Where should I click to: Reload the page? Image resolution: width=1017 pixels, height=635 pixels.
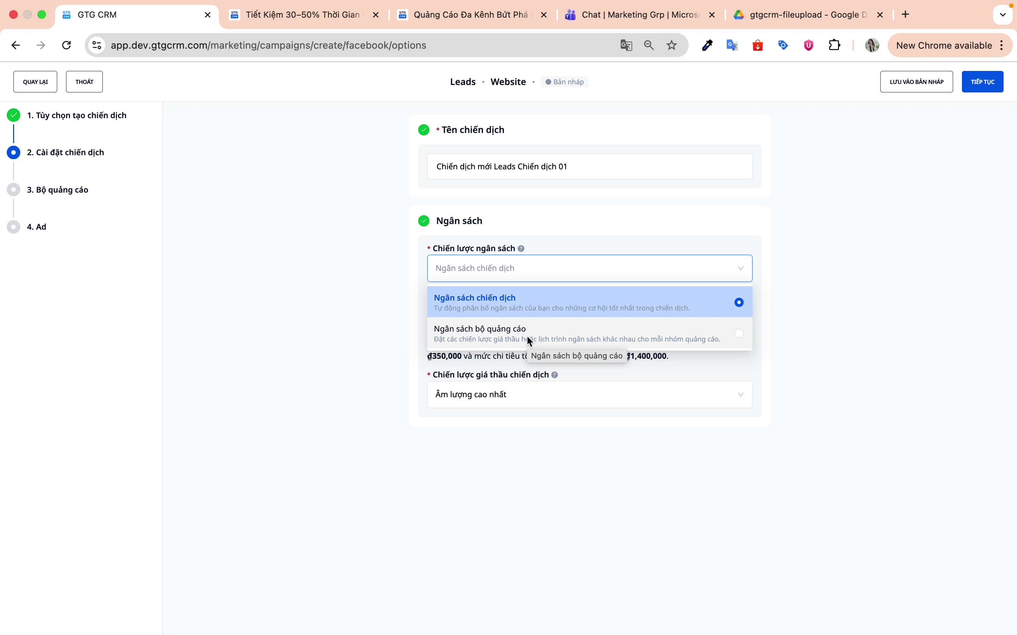pyautogui.click(x=66, y=46)
